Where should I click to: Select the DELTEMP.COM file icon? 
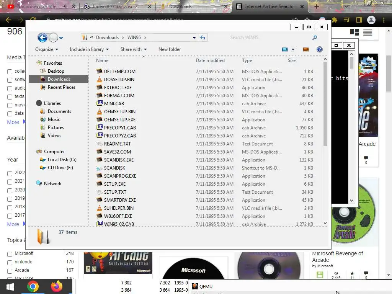click(99, 71)
